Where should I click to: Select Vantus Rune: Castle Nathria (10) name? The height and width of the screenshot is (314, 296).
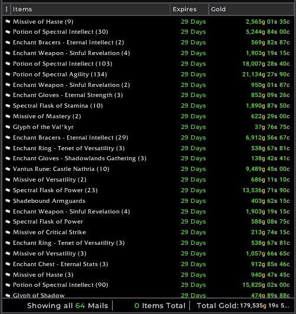click(61, 169)
